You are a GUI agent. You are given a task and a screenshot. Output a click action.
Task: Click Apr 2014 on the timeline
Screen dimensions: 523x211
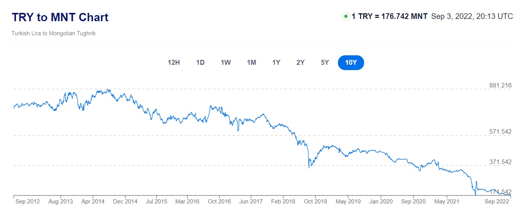click(x=92, y=202)
